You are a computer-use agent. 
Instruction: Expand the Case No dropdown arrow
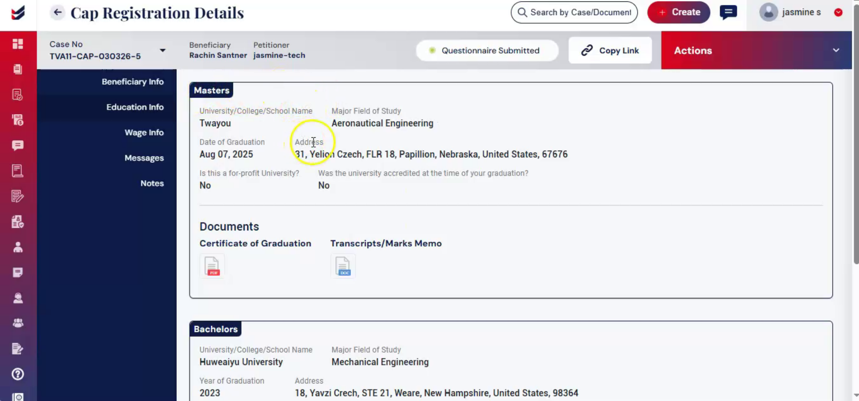[162, 50]
